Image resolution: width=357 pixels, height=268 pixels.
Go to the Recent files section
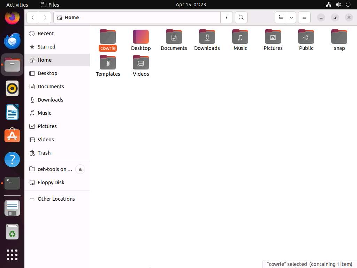coord(45,33)
